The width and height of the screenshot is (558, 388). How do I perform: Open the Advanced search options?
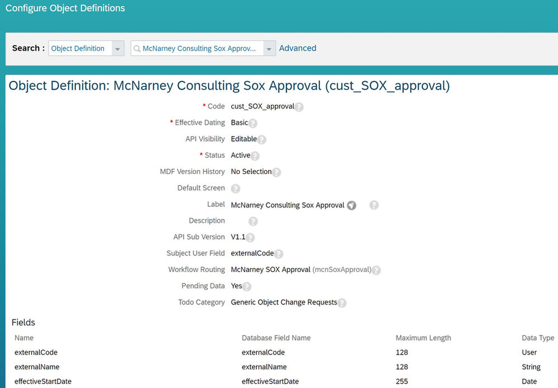pyautogui.click(x=297, y=48)
